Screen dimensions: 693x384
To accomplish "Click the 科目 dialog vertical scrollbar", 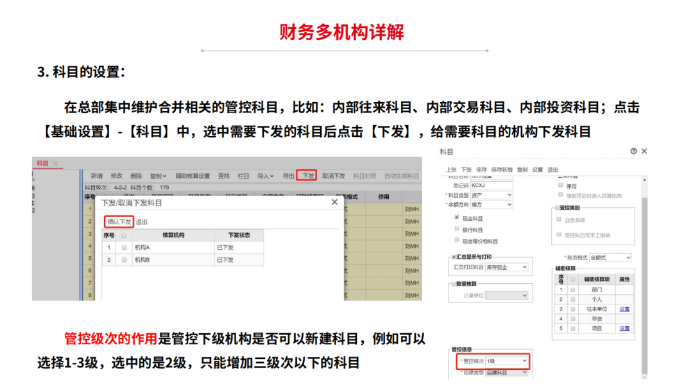I will (645, 257).
